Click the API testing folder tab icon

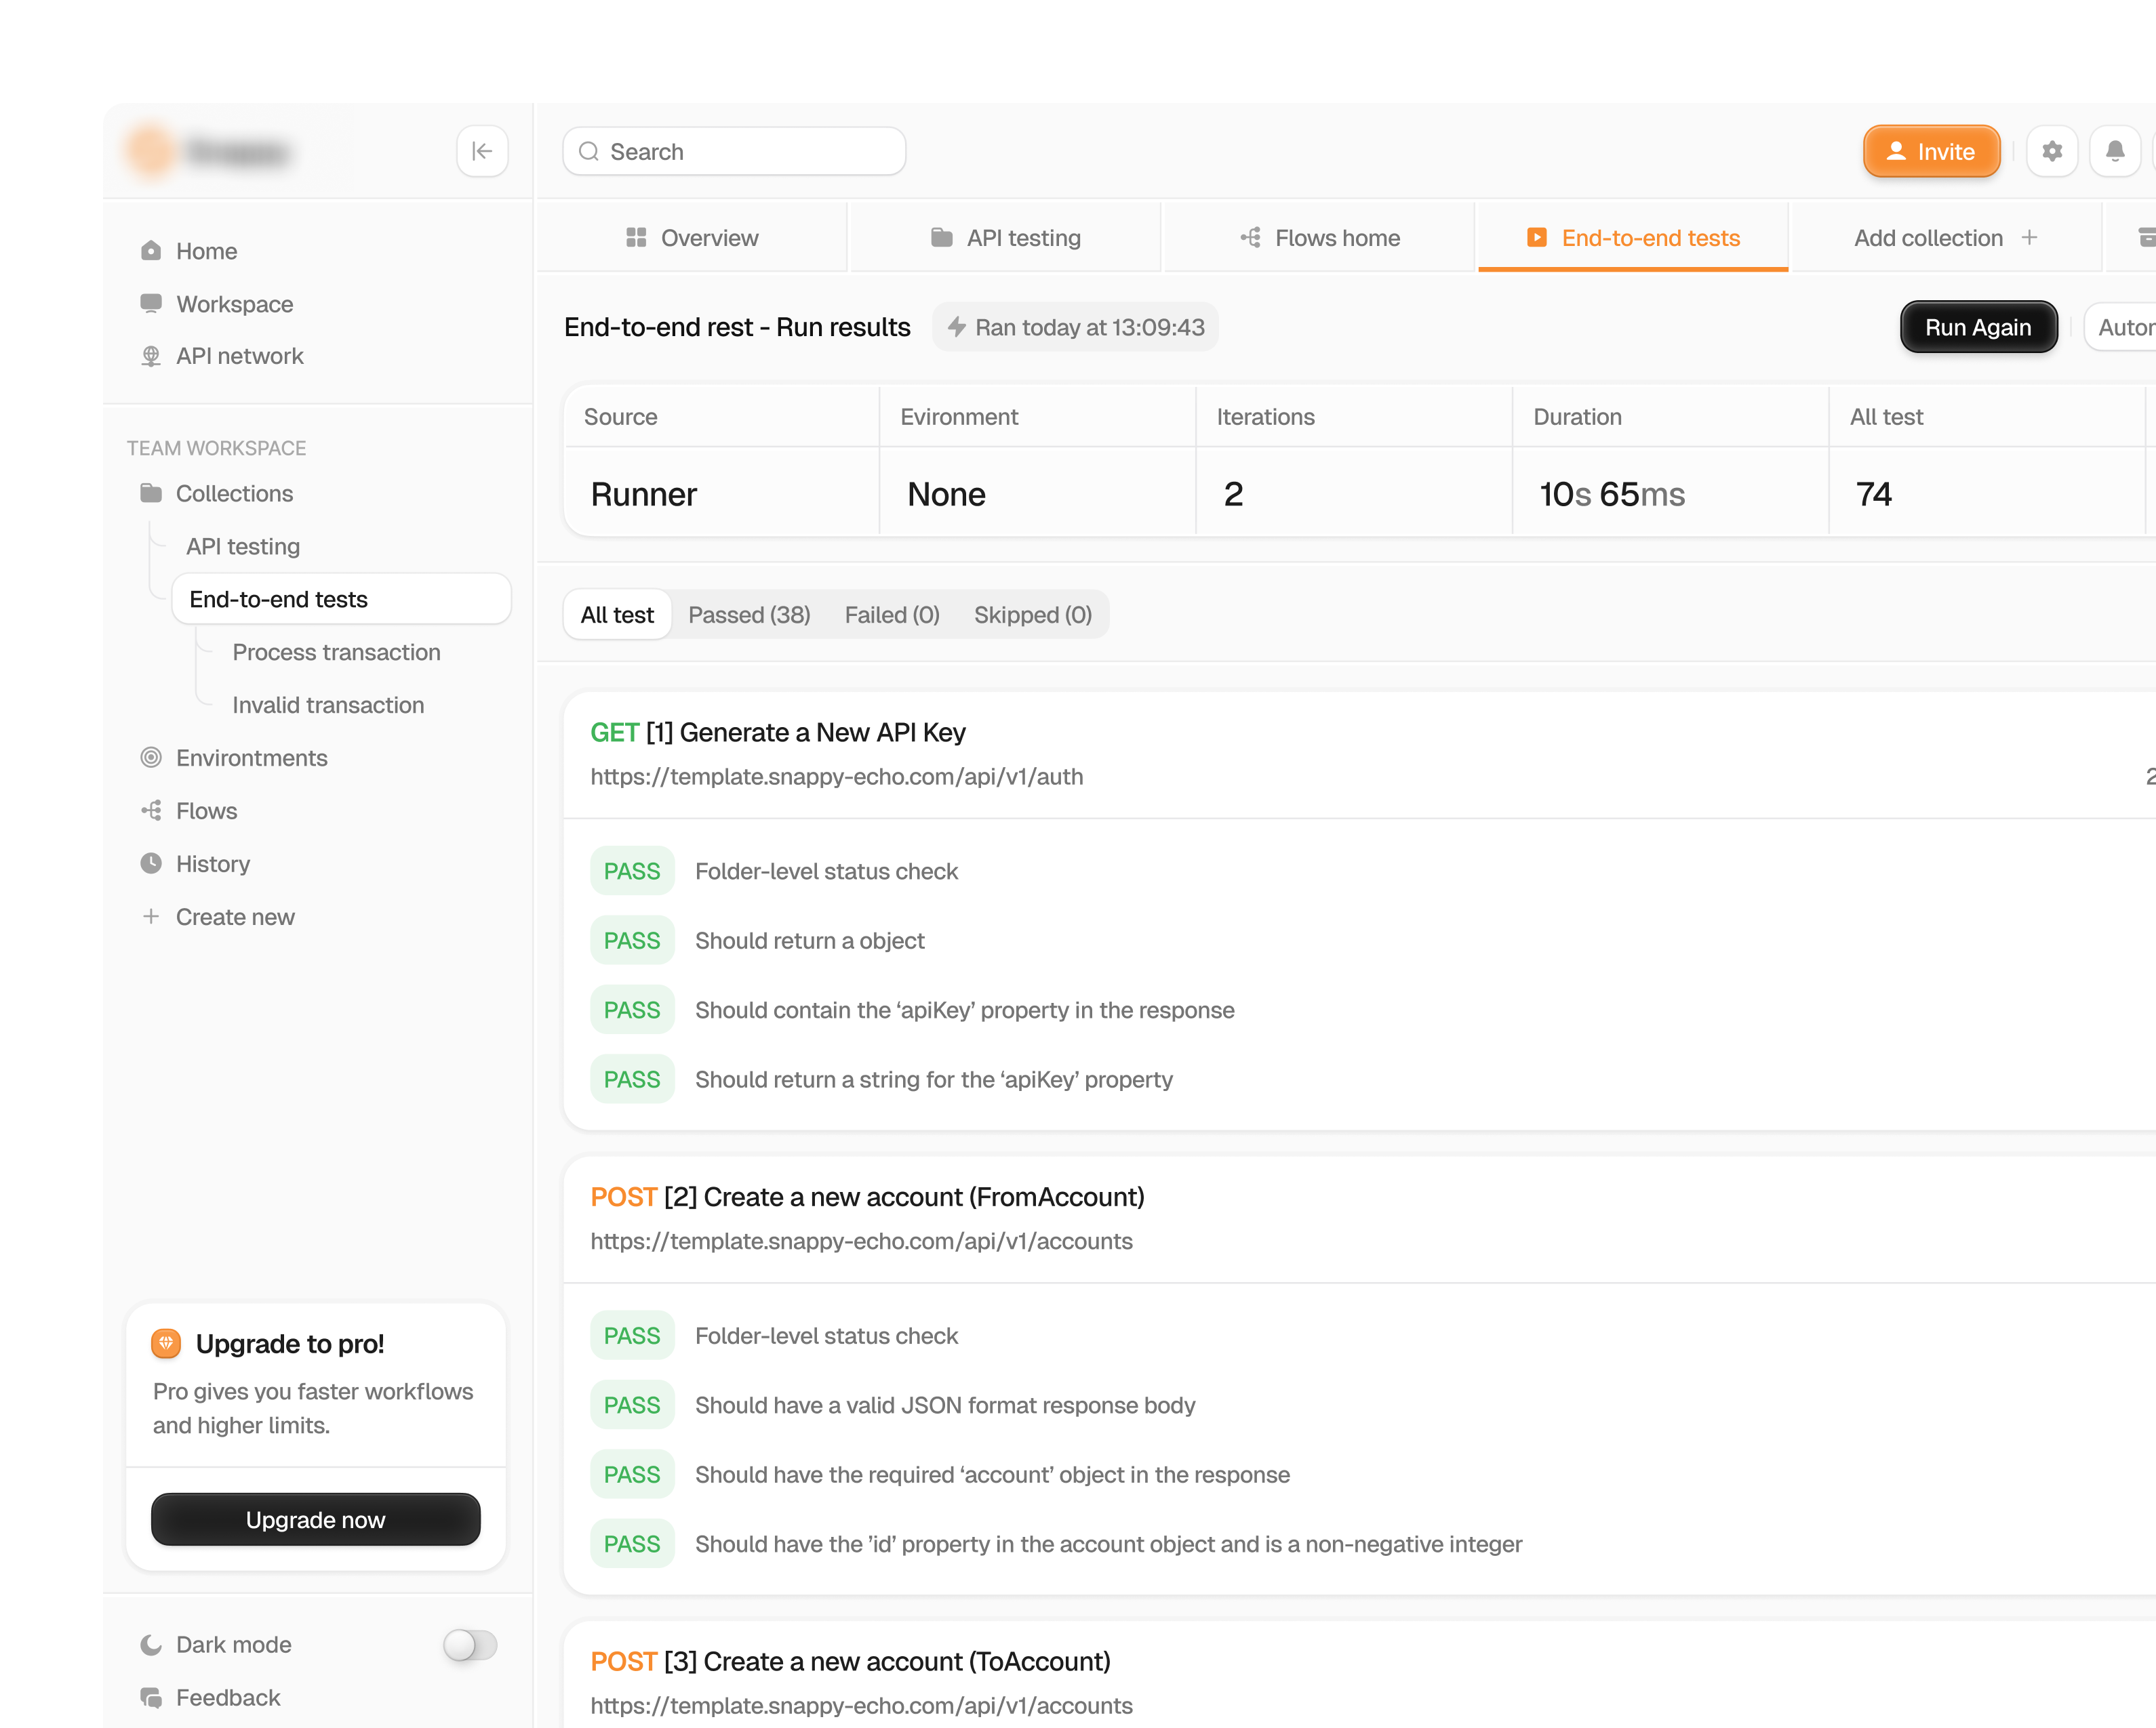pyautogui.click(x=941, y=237)
